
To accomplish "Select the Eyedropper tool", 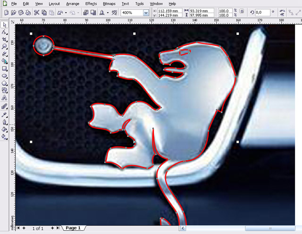I will pyautogui.click(x=4, y=115).
